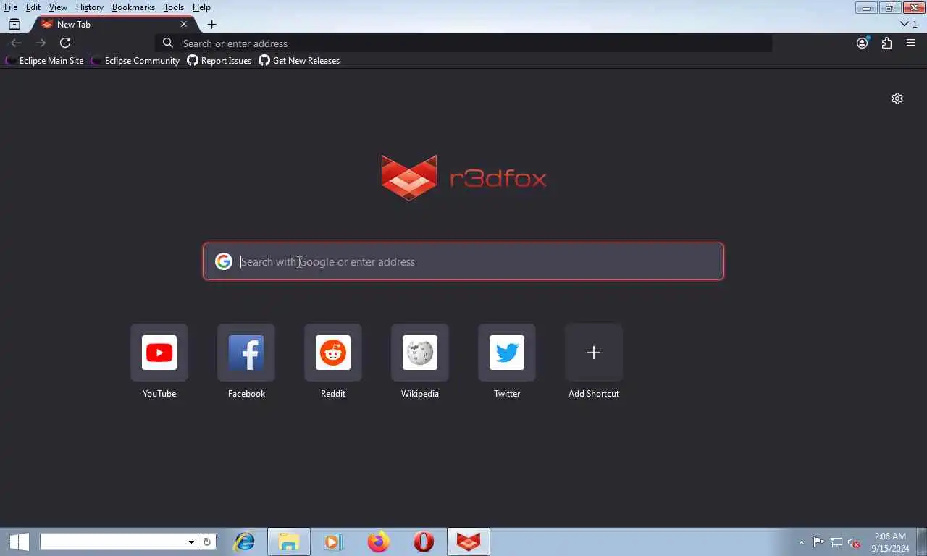This screenshot has width=927, height=556.
Task: Click the taskbar address refresh button
Action: tap(207, 542)
